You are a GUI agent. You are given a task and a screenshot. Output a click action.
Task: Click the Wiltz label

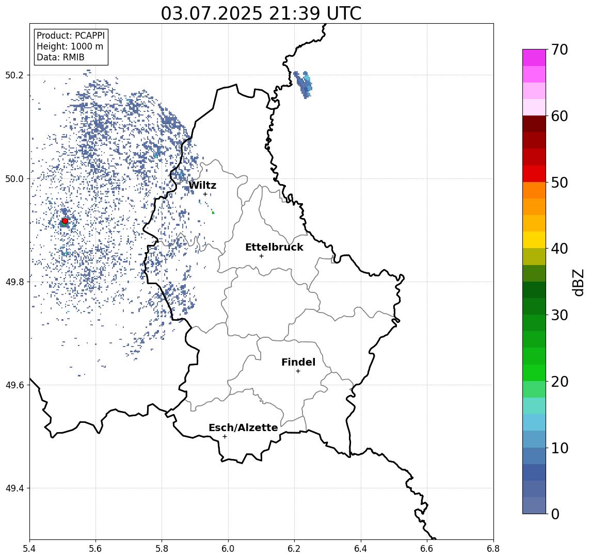(x=202, y=185)
